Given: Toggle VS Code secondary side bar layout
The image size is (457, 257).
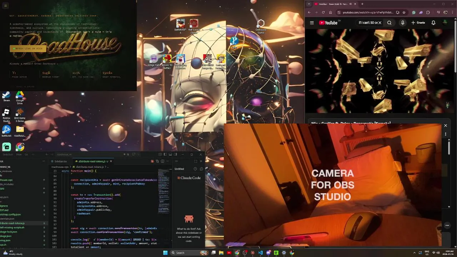Looking at the screenshot, I should coord(175,155).
